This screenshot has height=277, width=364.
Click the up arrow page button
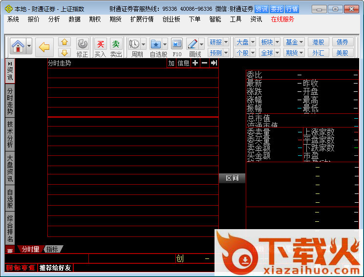[64, 42]
